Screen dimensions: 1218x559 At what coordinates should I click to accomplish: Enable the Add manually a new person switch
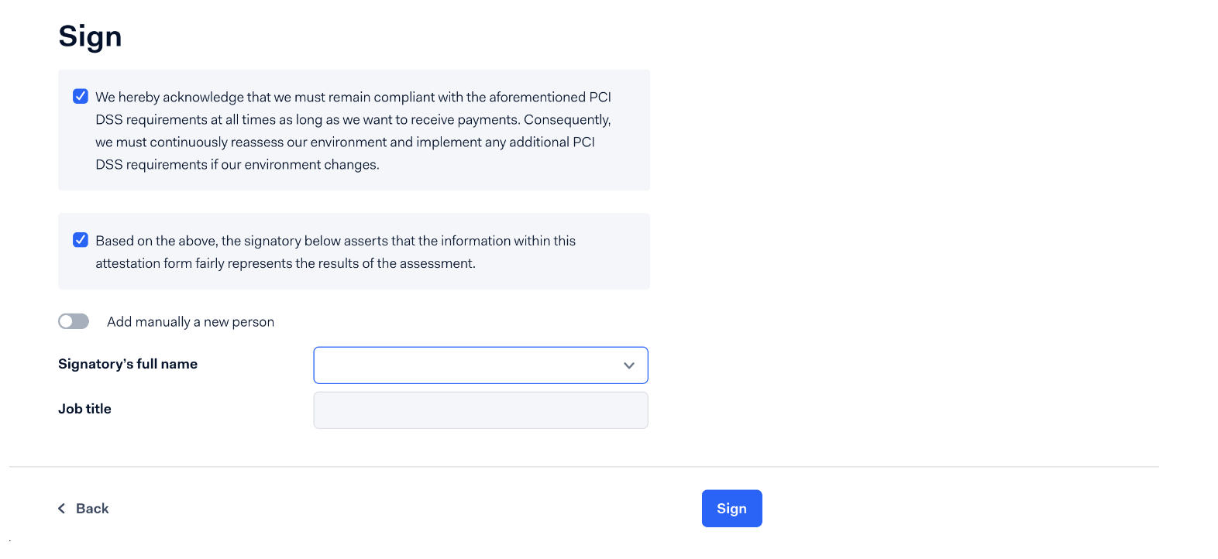click(74, 321)
